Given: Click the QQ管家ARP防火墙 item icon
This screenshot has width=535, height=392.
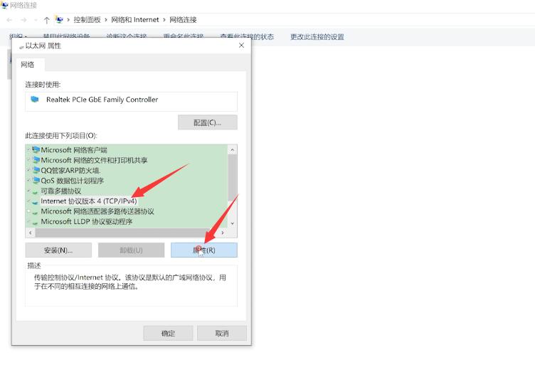Looking at the screenshot, I should click(x=36, y=170).
